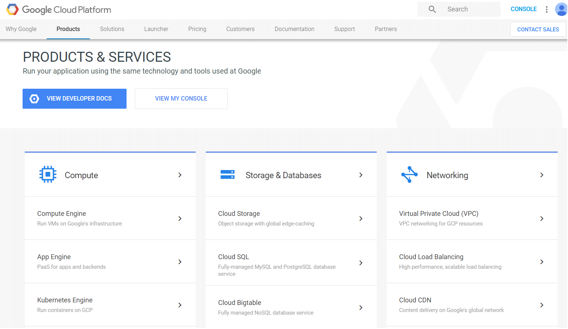The width and height of the screenshot is (568, 329).
Task: Open the vertical three-dot menu
Action: [x=547, y=9]
